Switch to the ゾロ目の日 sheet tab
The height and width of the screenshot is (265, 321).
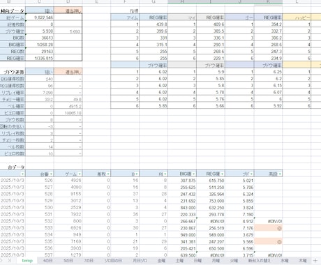pyautogui.click(x=113, y=261)
